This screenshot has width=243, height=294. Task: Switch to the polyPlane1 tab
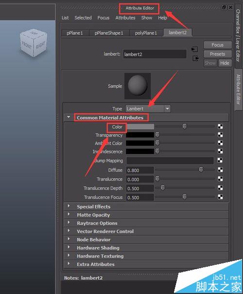[146, 33]
